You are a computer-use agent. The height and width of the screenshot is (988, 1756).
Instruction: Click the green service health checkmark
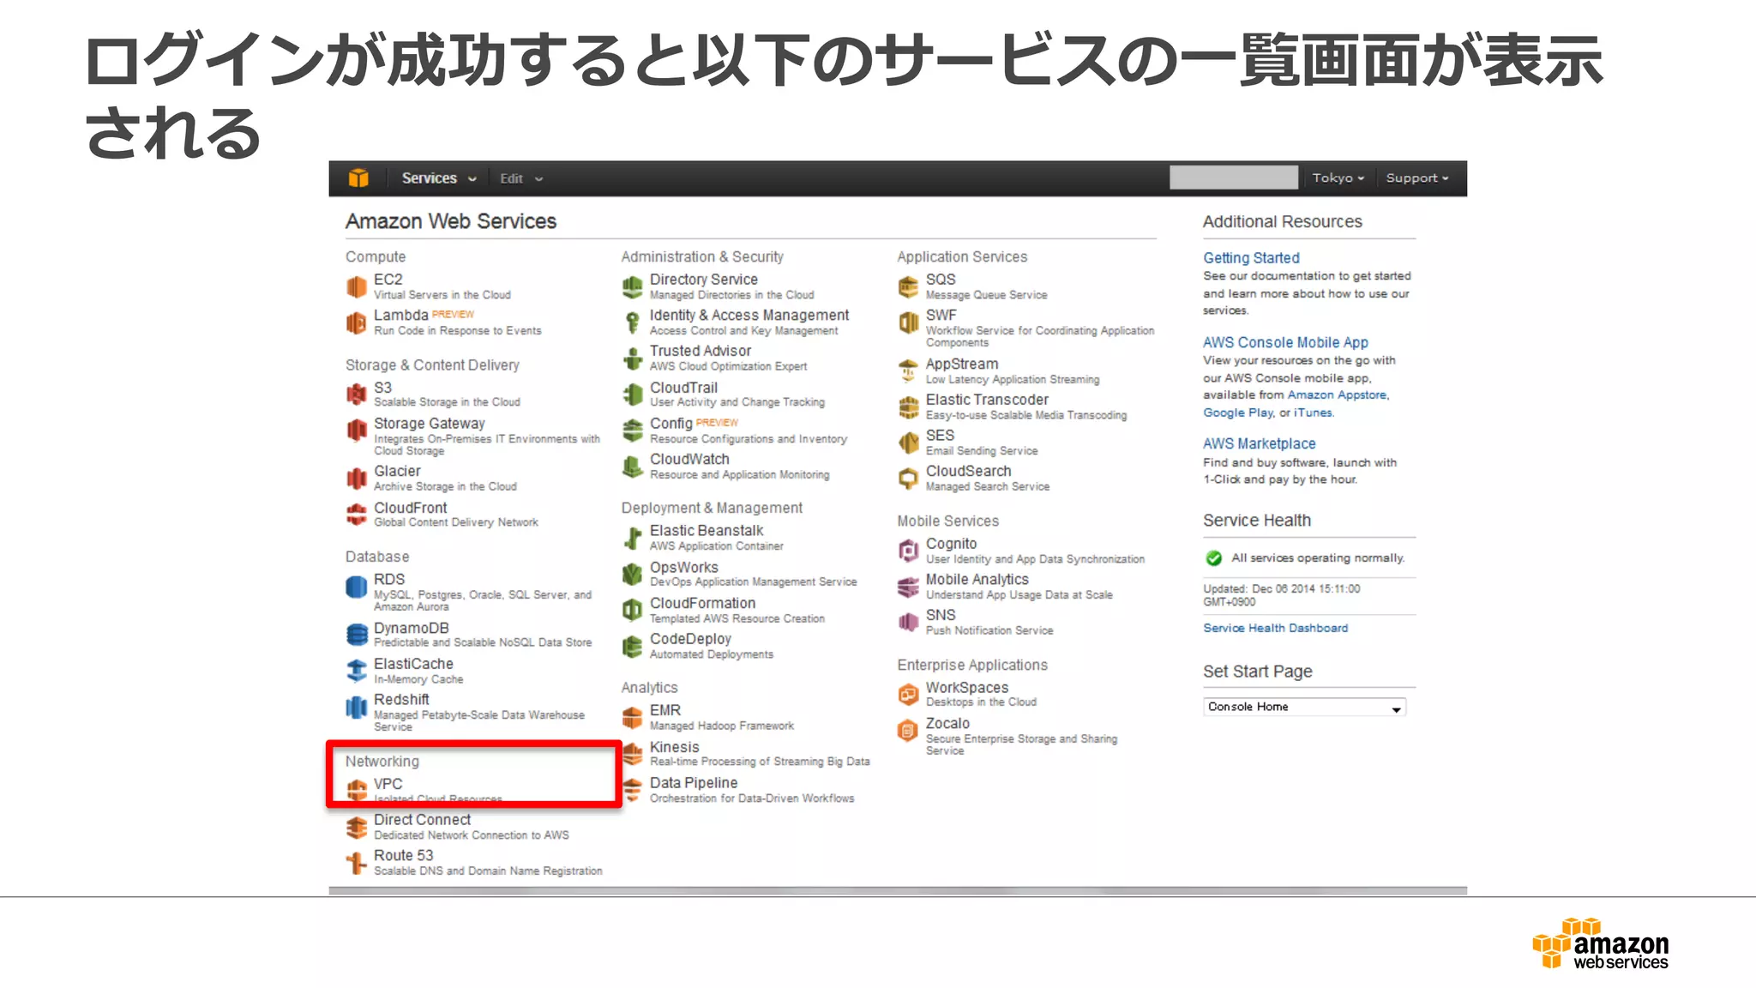[x=1214, y=558]
